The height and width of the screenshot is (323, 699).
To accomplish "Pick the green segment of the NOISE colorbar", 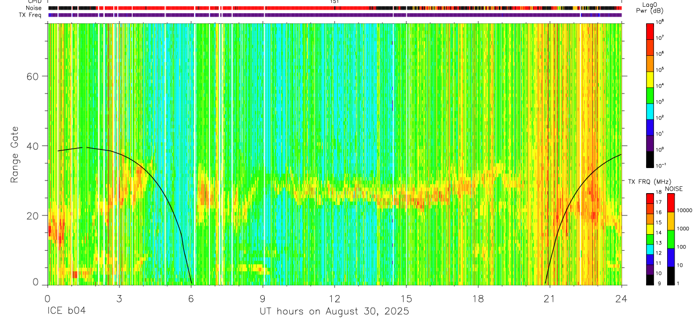I will [671, 239].
